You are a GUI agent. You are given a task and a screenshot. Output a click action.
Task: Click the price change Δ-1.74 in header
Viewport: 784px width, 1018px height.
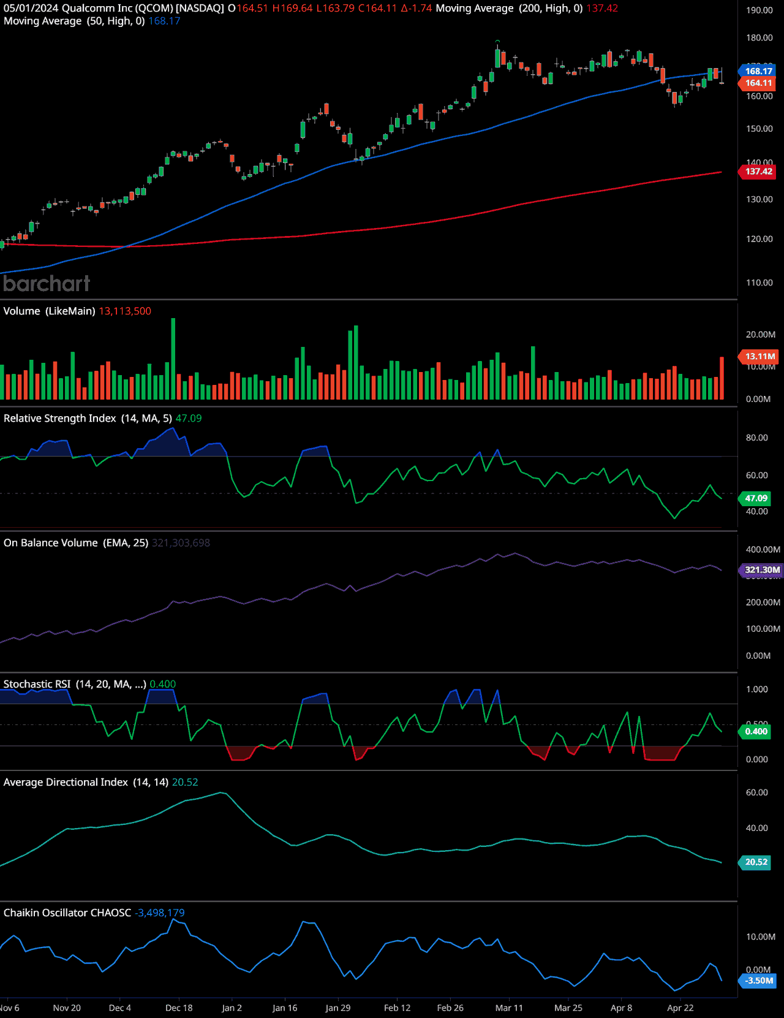[417, 9]
